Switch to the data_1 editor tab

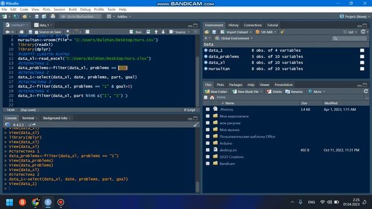point(44,25)
